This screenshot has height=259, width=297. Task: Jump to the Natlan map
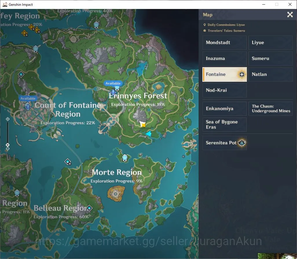click(270, 74)
